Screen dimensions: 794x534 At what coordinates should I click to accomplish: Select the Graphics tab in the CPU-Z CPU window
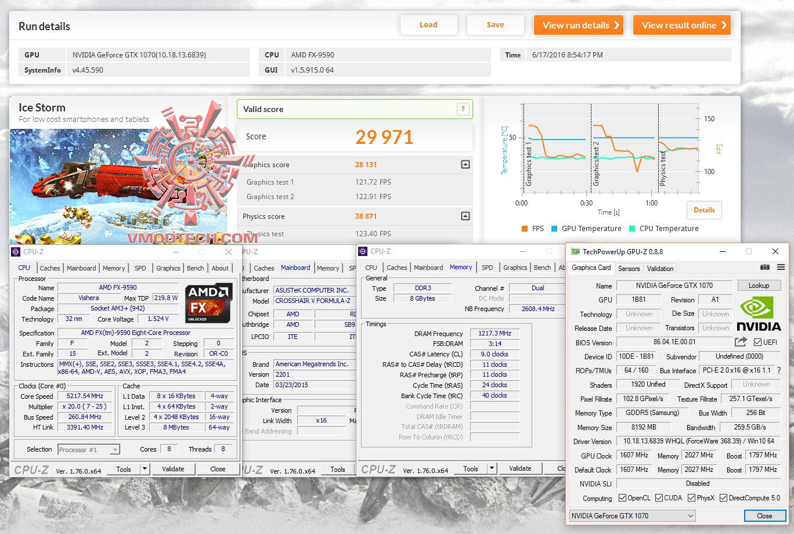pyautogui.click(x=168, y=268)
